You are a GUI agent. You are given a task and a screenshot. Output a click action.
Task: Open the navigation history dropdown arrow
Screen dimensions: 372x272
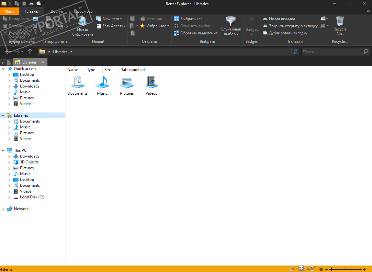point(22,52)
